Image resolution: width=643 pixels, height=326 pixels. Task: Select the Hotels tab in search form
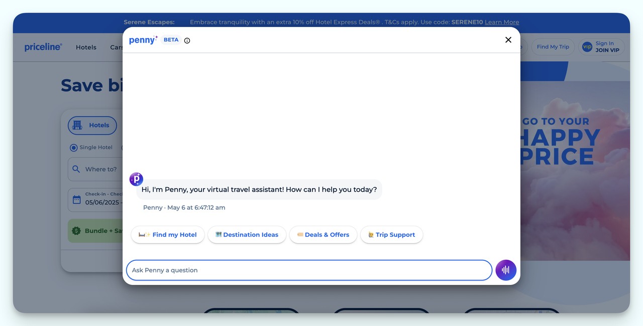coord(92,125)
